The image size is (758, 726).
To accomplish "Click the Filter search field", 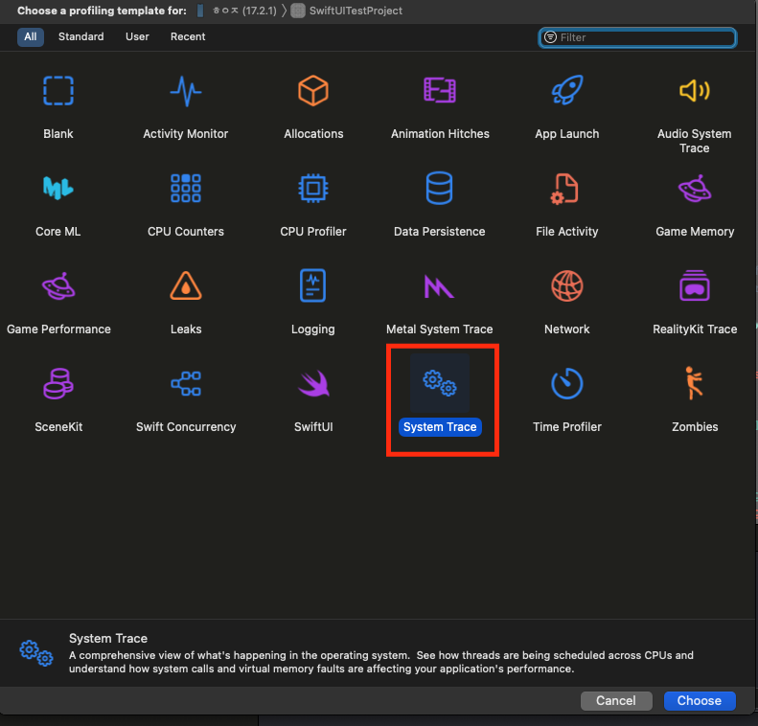I will tap(637, 37).
